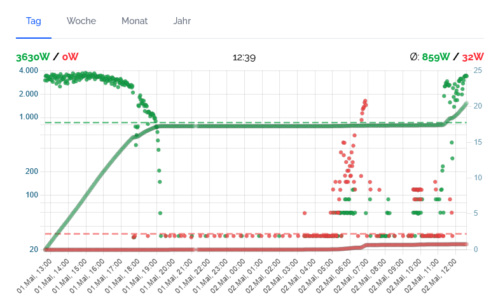Click the 1.000 left axis label
The width and height of the screenshot is (498, 299).
28,117
